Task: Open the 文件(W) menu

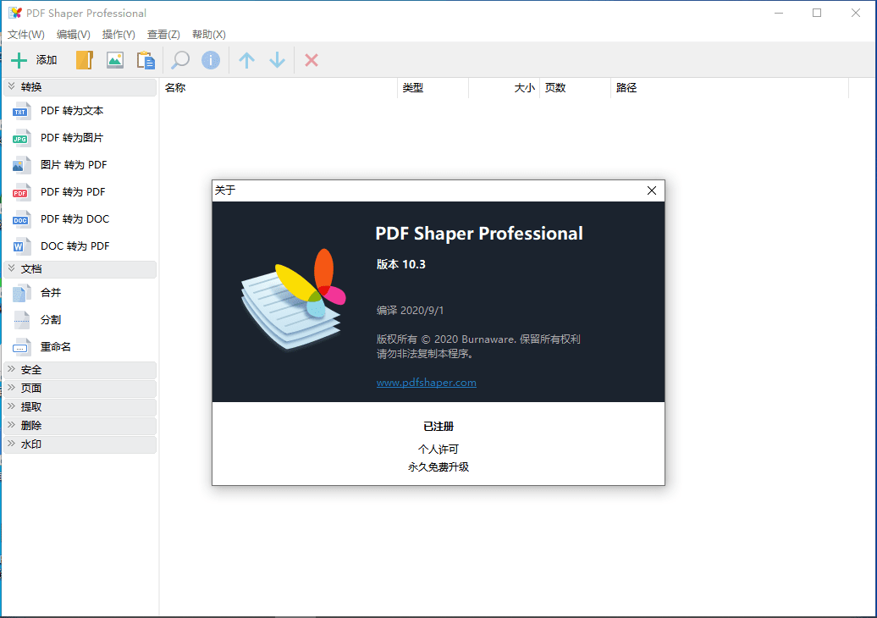Action: 26,35
